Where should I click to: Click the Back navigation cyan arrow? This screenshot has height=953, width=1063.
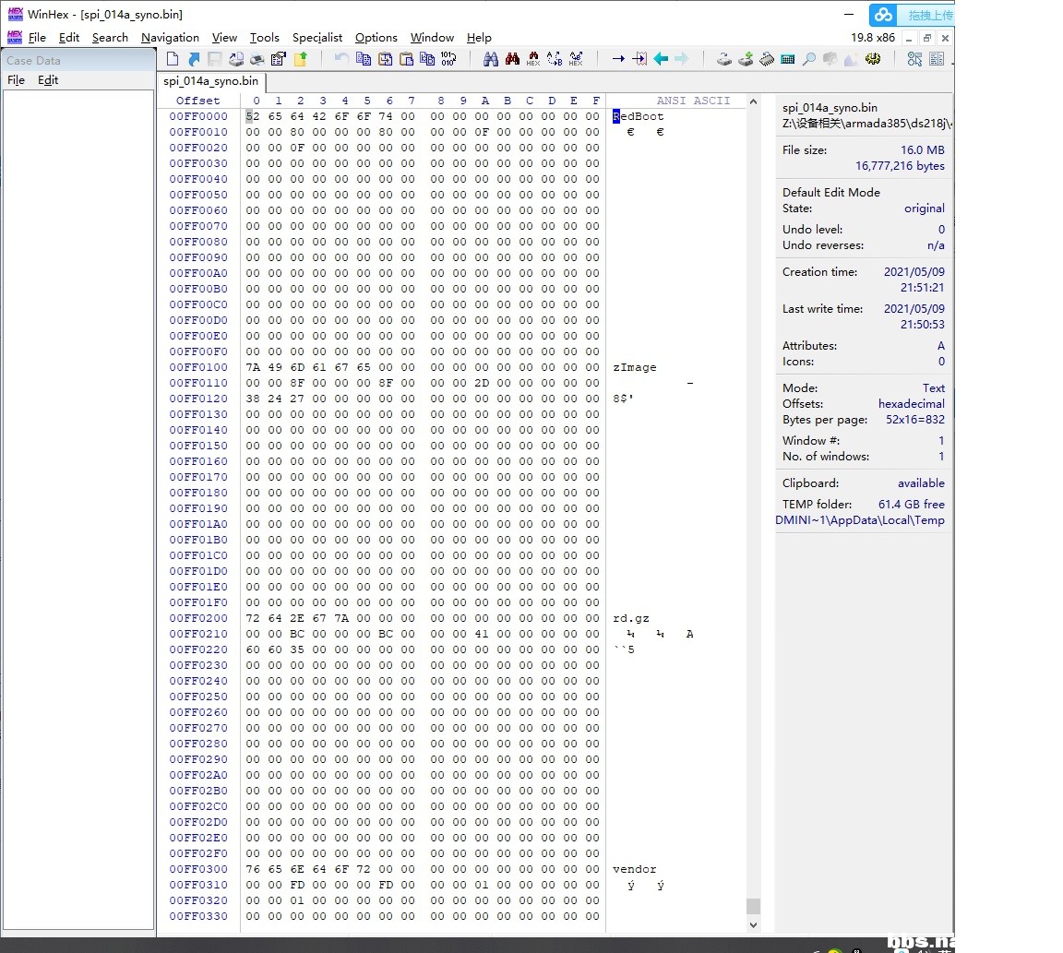click(661, 59)
